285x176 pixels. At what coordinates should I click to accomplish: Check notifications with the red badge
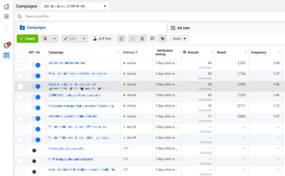(x=6, y=45)
